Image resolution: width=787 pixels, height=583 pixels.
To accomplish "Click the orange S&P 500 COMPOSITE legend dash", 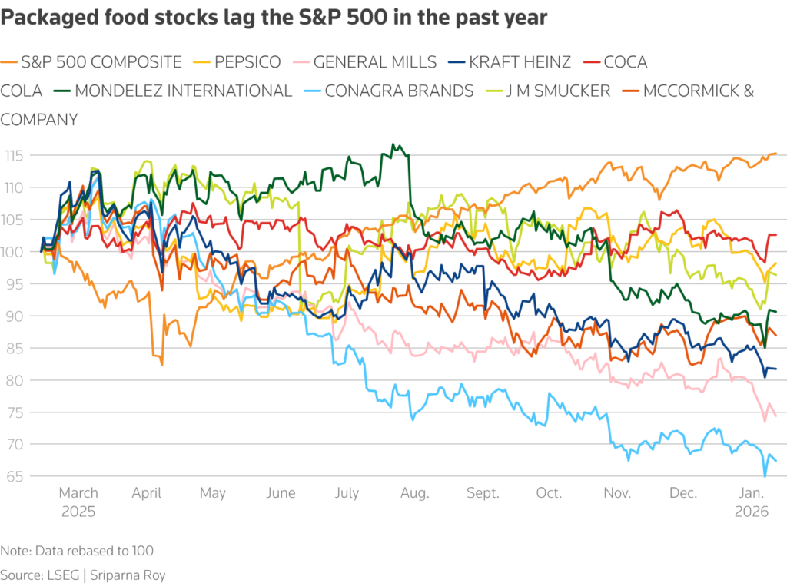I will click(9, 61).
